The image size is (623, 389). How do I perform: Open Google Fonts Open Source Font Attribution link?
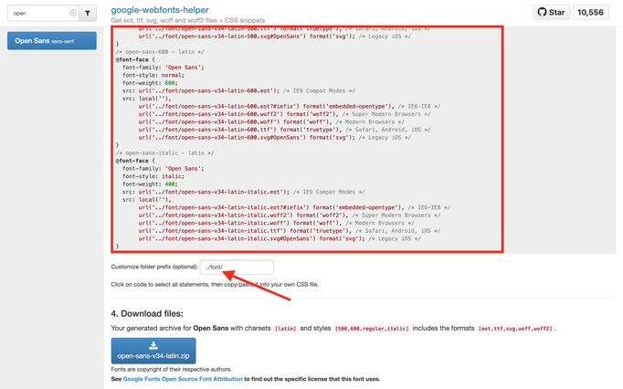click(x=183, y=379)
